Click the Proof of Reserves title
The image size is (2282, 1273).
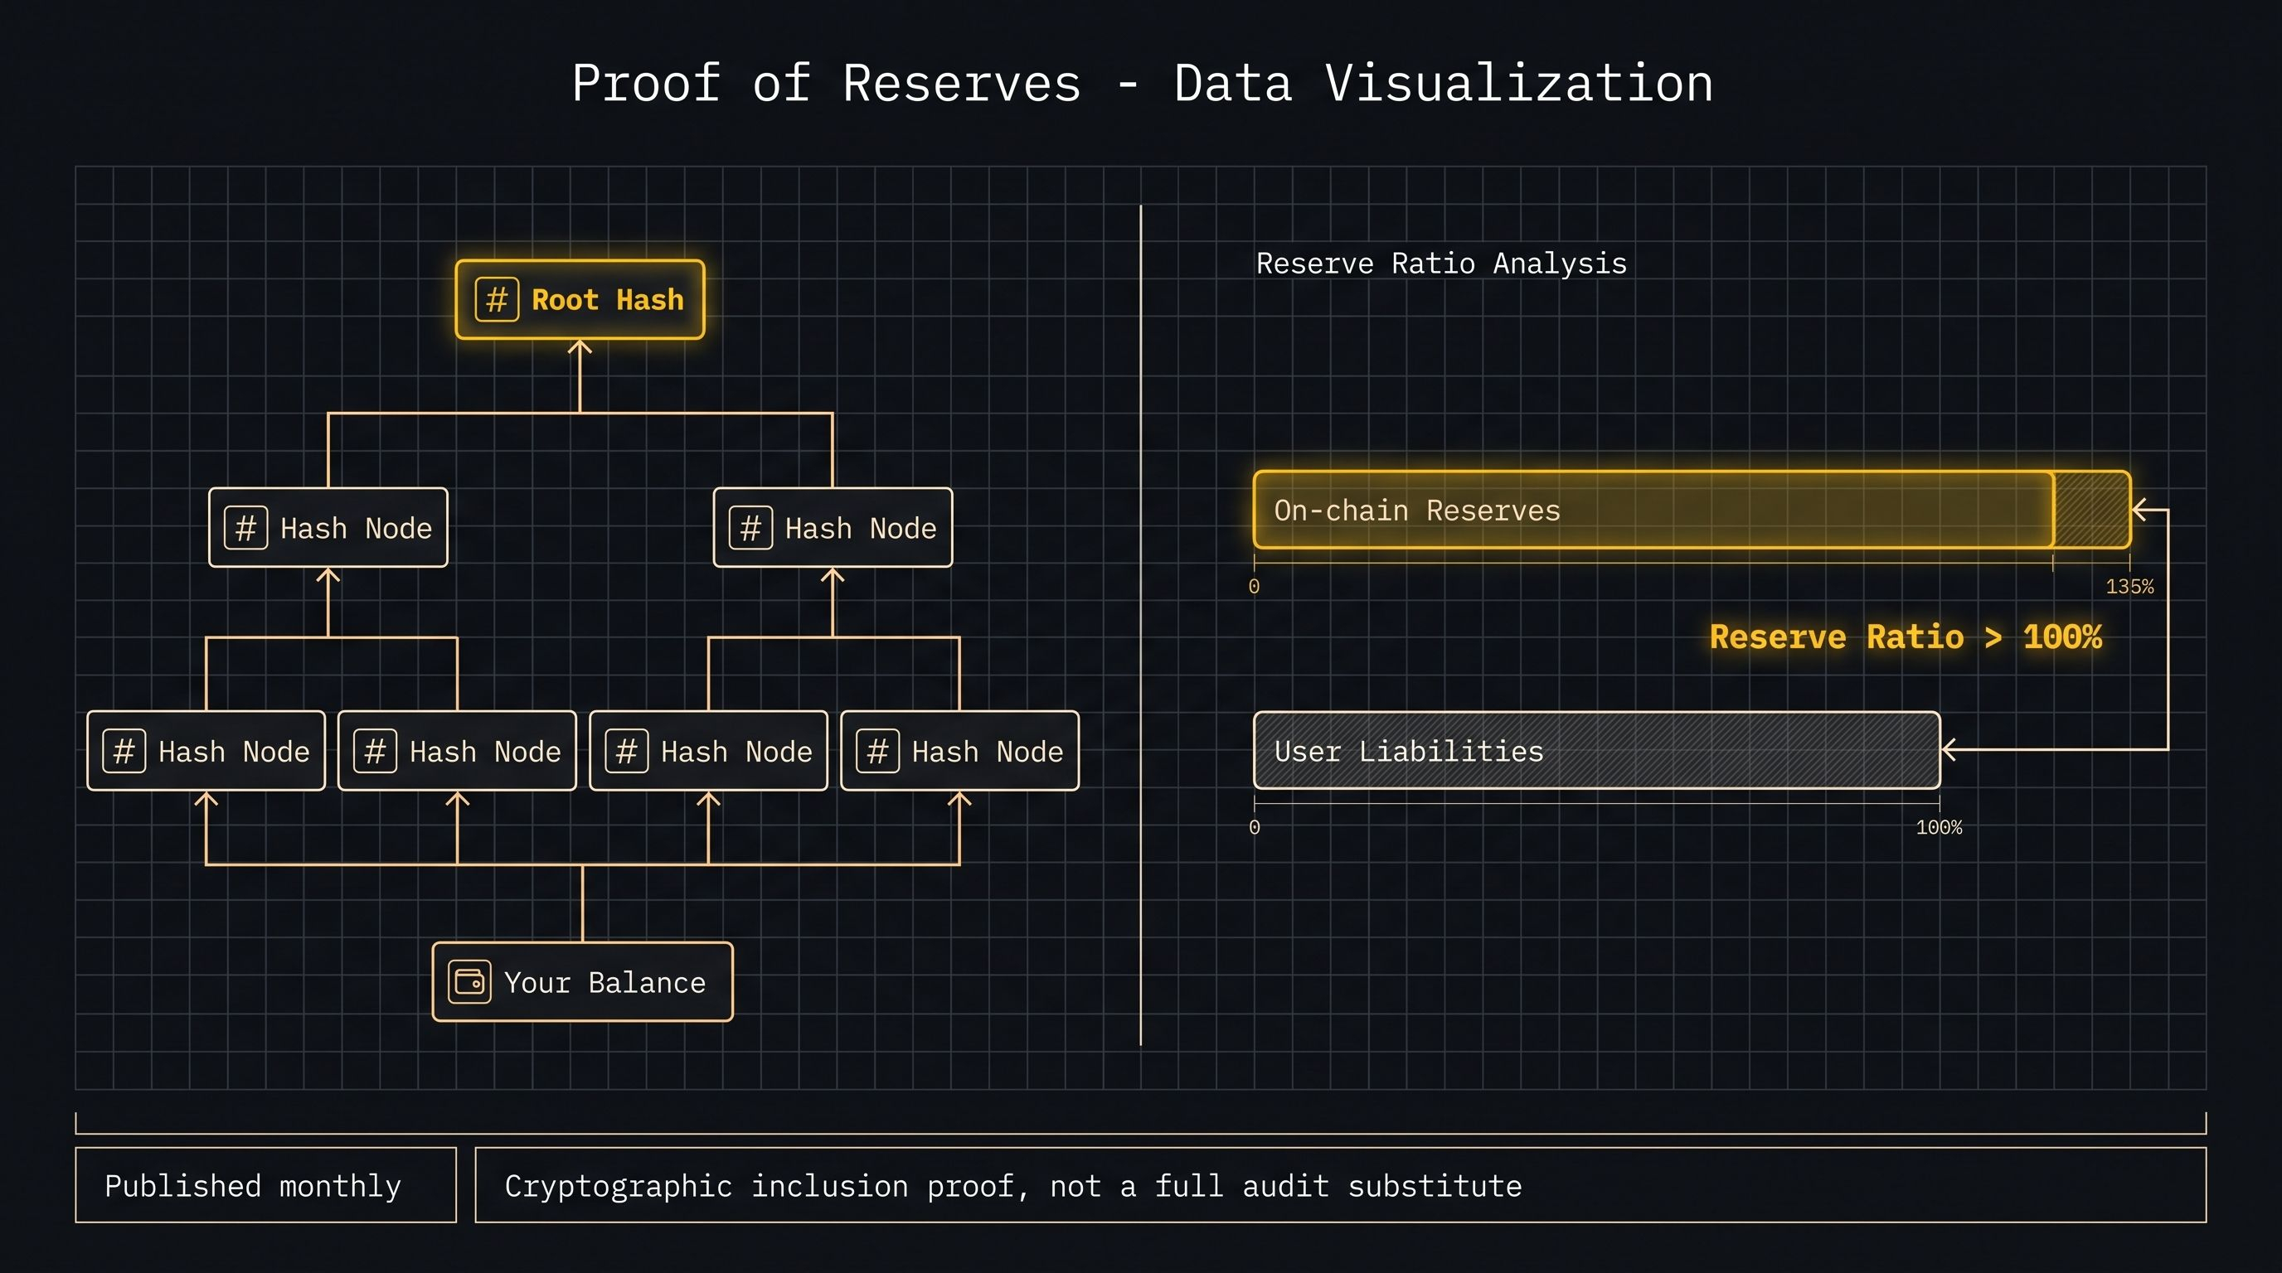point(1142,83)
